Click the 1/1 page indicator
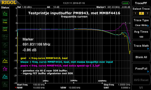The width and height of the screenshot is (151, 90). tap(141, 87)
